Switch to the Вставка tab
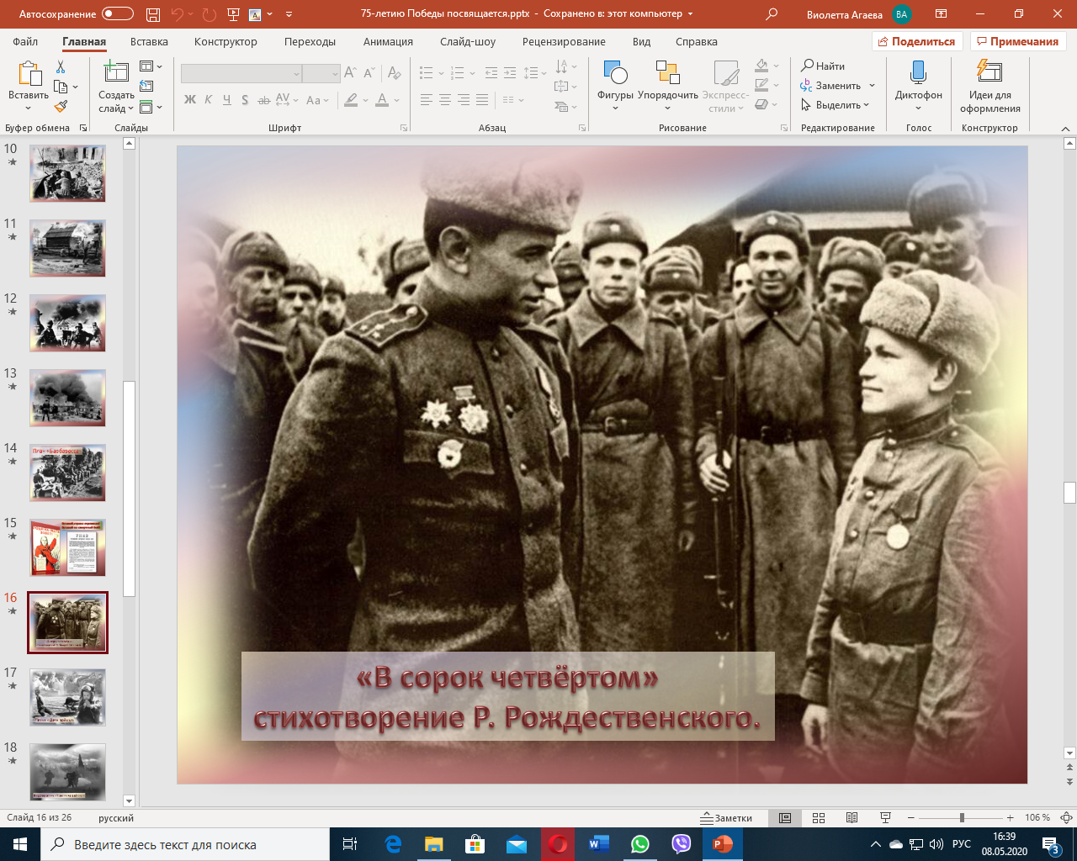Screen dimensions: 1077x861 point(149,41)
